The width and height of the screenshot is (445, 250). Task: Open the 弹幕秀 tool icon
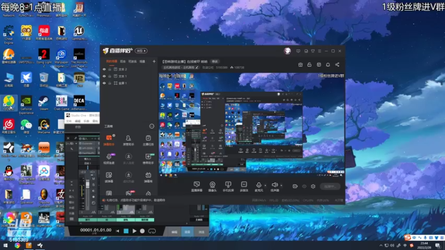point(148,177)
